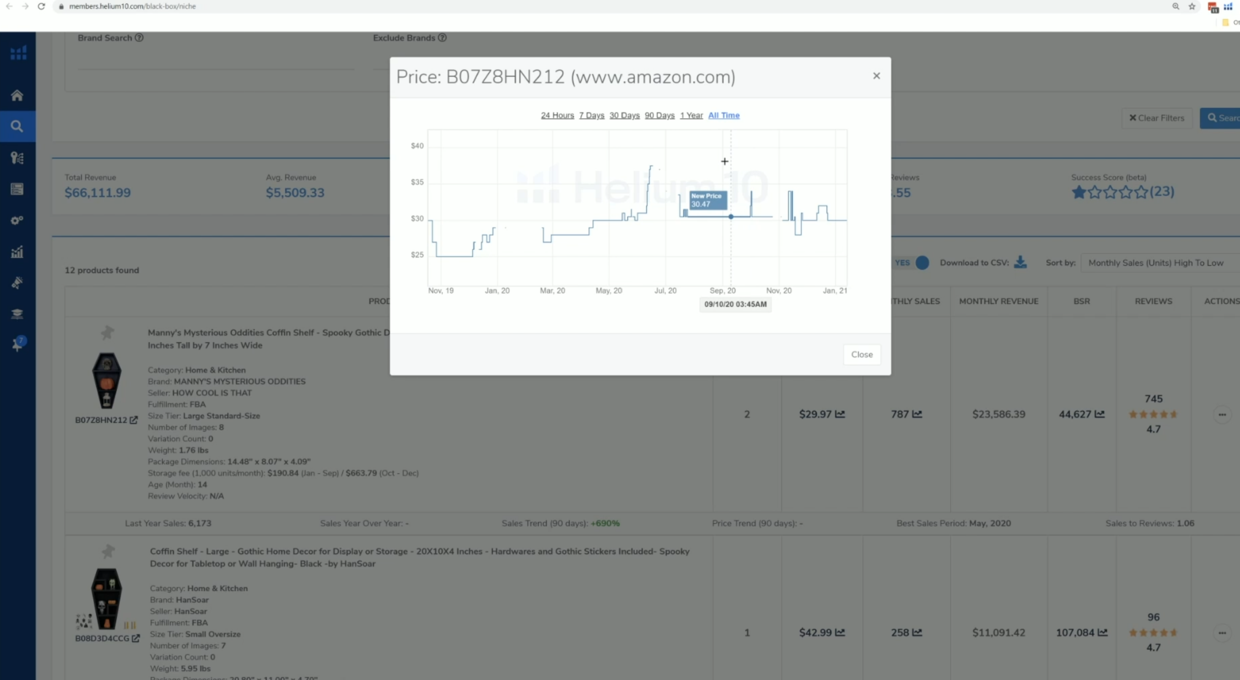This screenshot has height=680, width=1240.
Task: Click the Clear Filters button
Action: tap(1157, 118)
